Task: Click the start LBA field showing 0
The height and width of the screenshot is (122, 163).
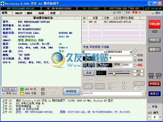Action: [93, 52]
